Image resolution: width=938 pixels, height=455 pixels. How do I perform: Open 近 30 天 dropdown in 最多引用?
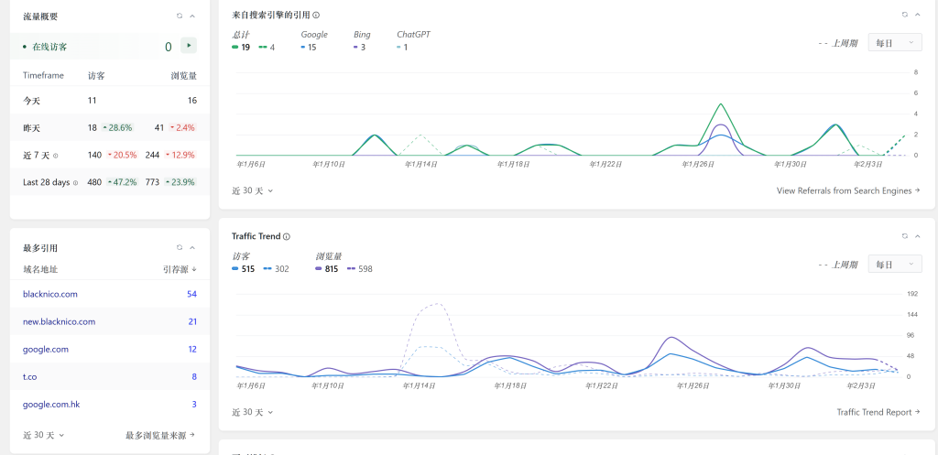click(44, 435)
